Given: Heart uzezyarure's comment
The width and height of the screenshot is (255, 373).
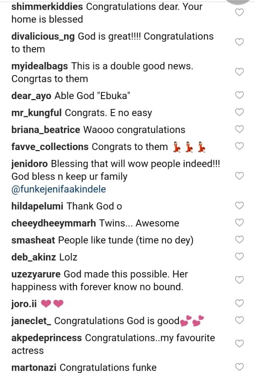Looking at the screenshot, I should point(239,280).
